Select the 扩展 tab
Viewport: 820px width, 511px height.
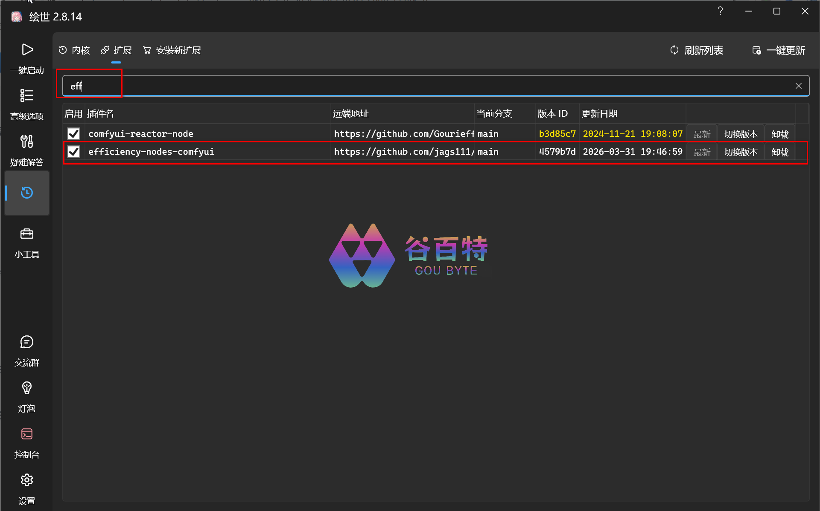(117, 50)
